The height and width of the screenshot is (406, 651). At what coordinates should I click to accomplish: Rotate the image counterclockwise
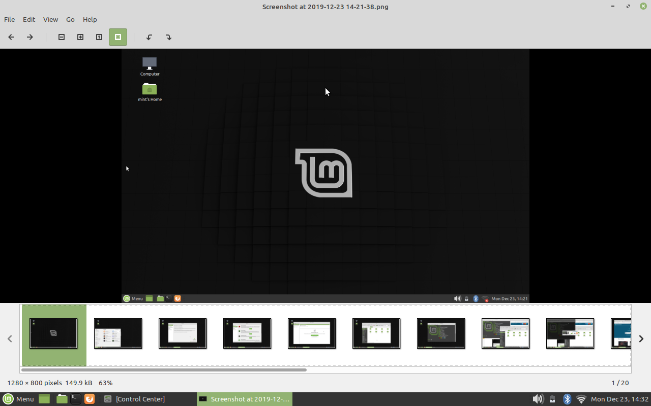(149, 37)
